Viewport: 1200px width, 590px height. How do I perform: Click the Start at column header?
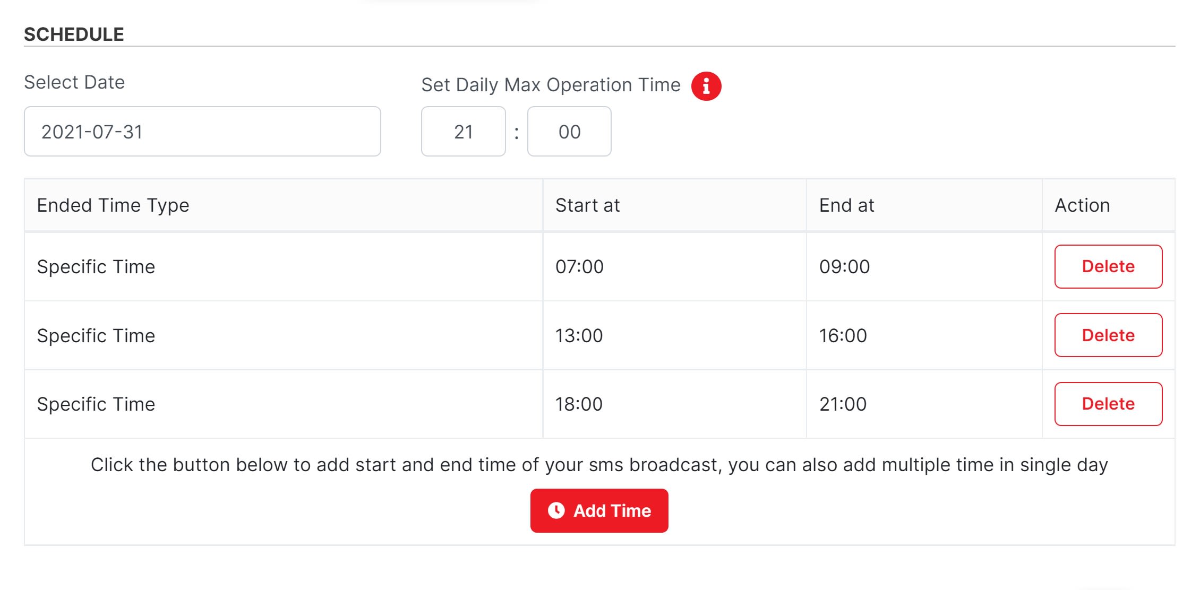click(x=587, y=205)
